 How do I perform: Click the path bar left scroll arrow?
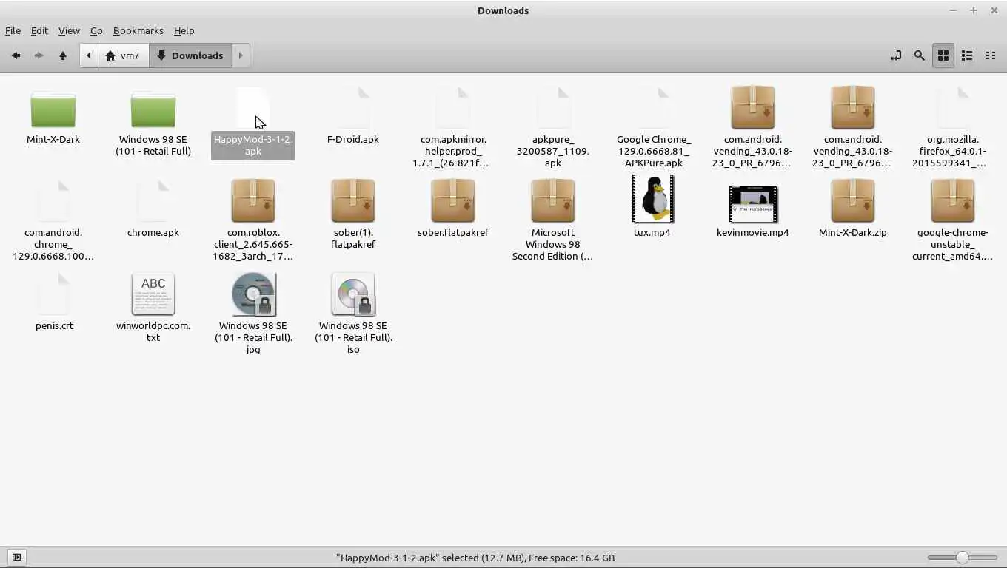[89, 55]
